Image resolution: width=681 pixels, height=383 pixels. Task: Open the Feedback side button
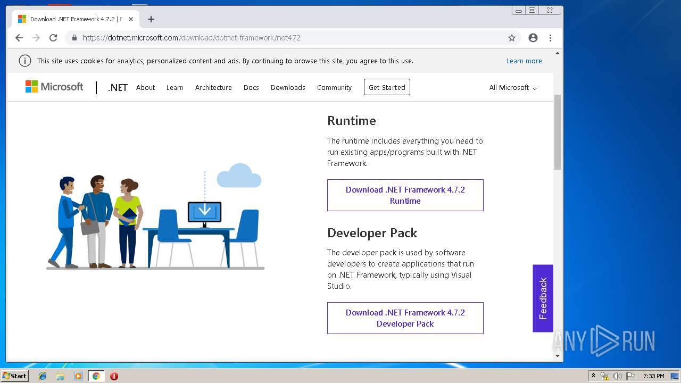543,298
